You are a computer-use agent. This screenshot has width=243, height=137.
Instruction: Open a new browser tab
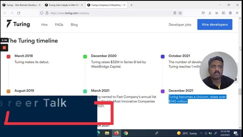pos(131,5)
